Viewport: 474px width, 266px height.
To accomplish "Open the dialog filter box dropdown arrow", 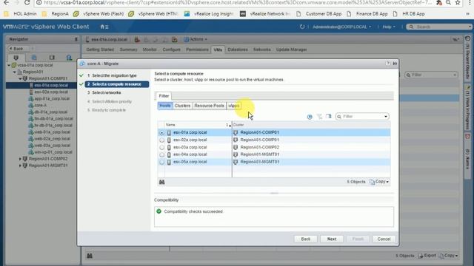I will tap(386, 117).
